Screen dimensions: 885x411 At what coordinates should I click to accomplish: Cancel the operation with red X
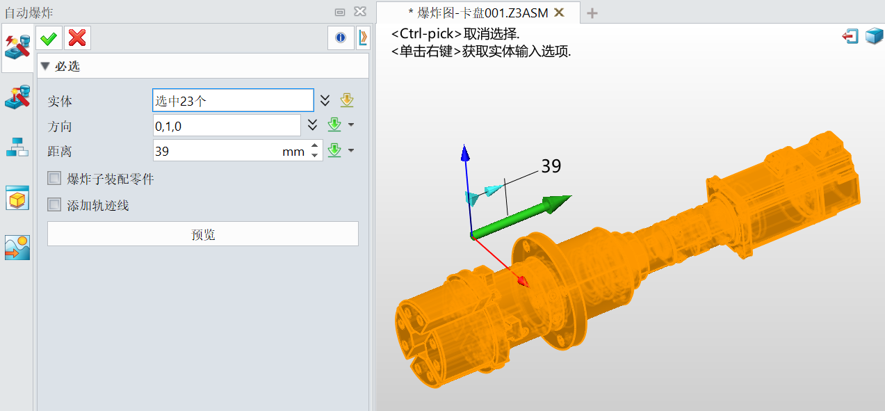(x=77, y=38)
